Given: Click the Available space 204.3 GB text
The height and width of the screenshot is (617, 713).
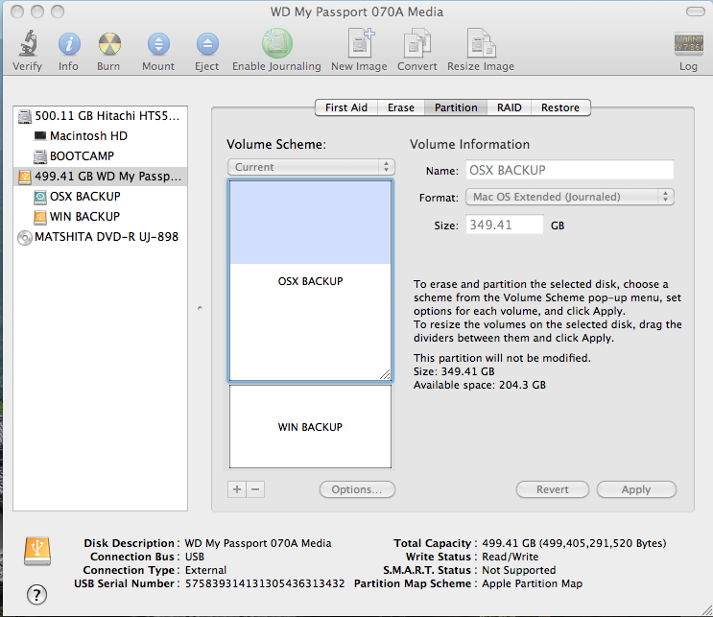Looking at the screenshot, I should tap(479, 385).
